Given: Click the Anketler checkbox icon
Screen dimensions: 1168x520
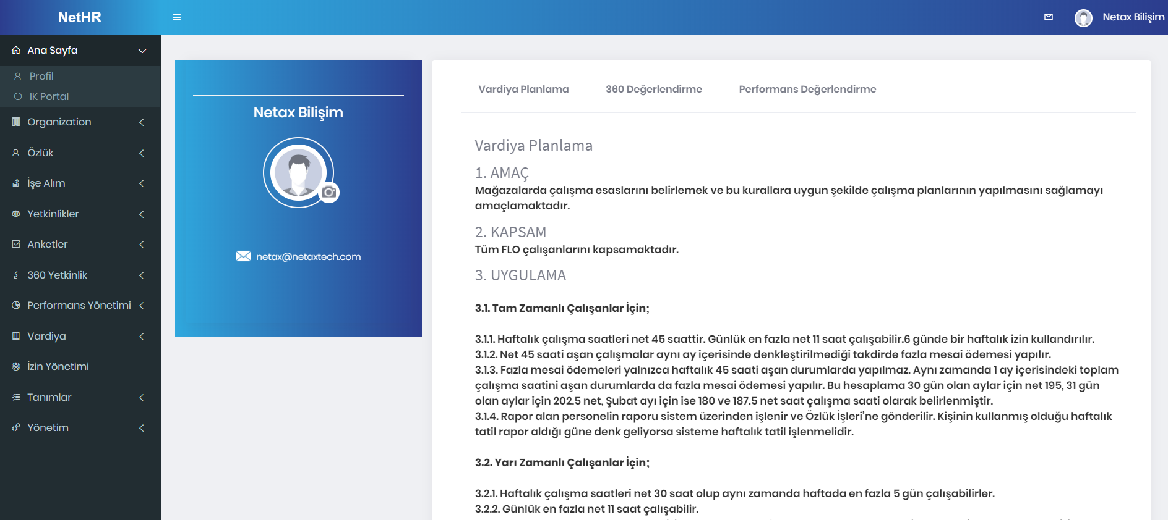Looking at the screenshot, I should [x=16, y=244].
